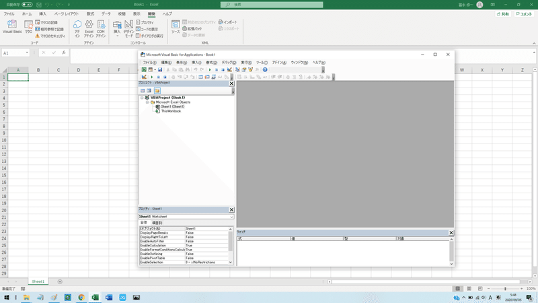Select Sheet1 (Sheet1) in project tree

(173, 107)
